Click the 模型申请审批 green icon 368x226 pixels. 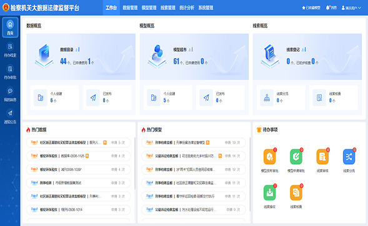(296, 157)
